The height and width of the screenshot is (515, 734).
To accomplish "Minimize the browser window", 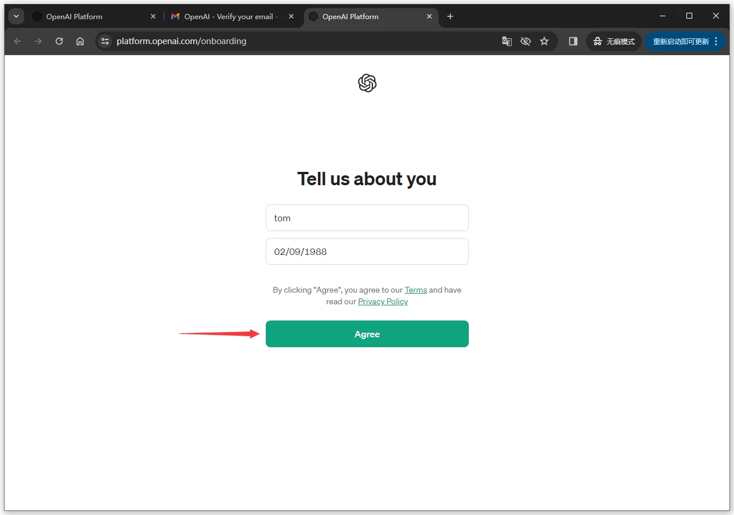I will 663,16.
